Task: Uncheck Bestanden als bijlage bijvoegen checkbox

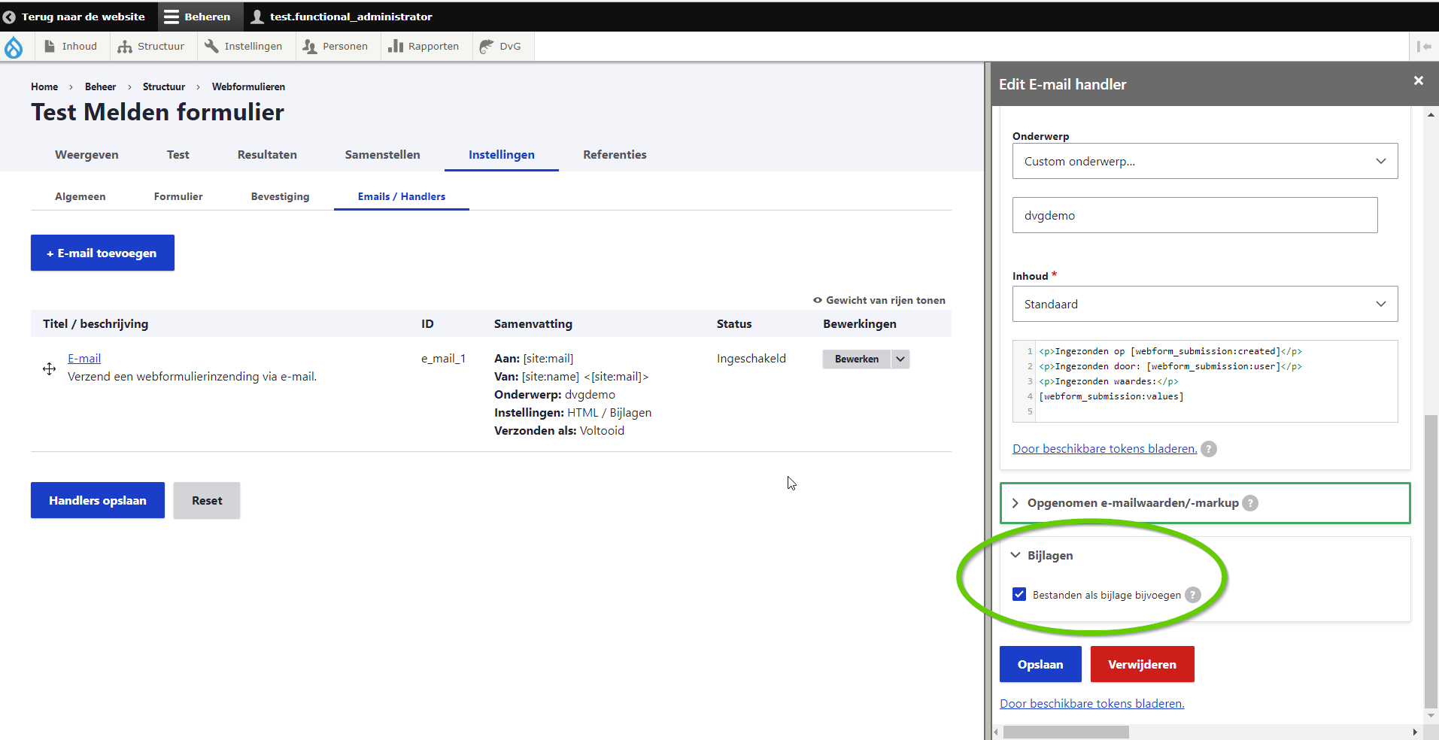Action: coord(1019,595)
